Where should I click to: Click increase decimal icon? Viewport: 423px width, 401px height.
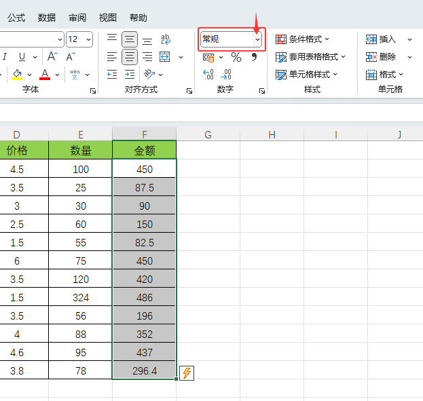[x=208, y=75]
